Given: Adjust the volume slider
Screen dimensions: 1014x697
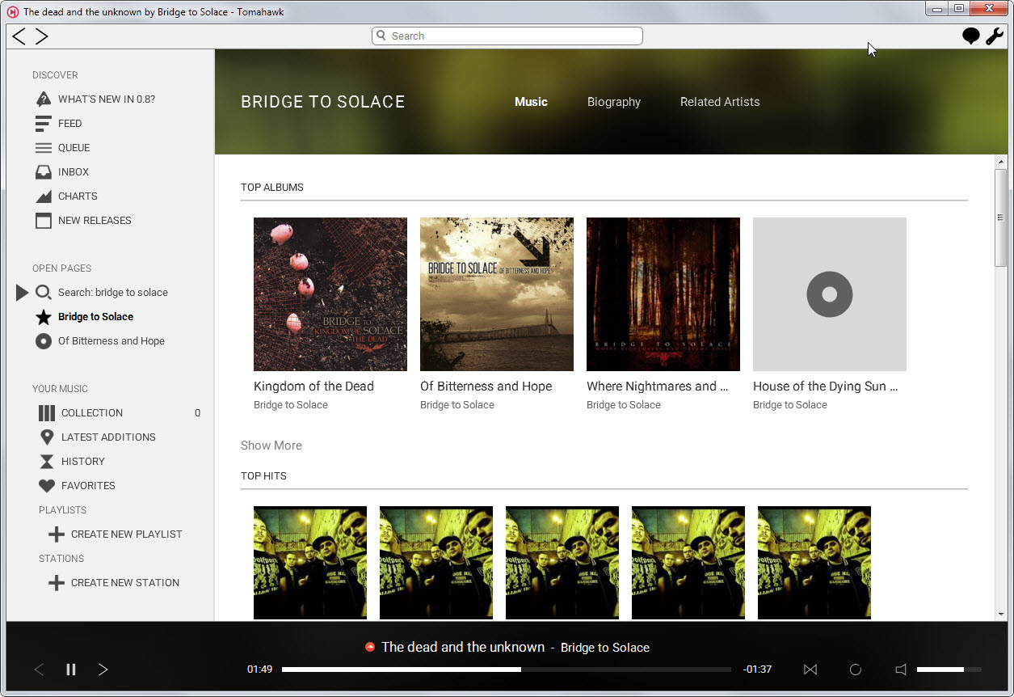Looking at the screenshot, I should coord(949,670).
